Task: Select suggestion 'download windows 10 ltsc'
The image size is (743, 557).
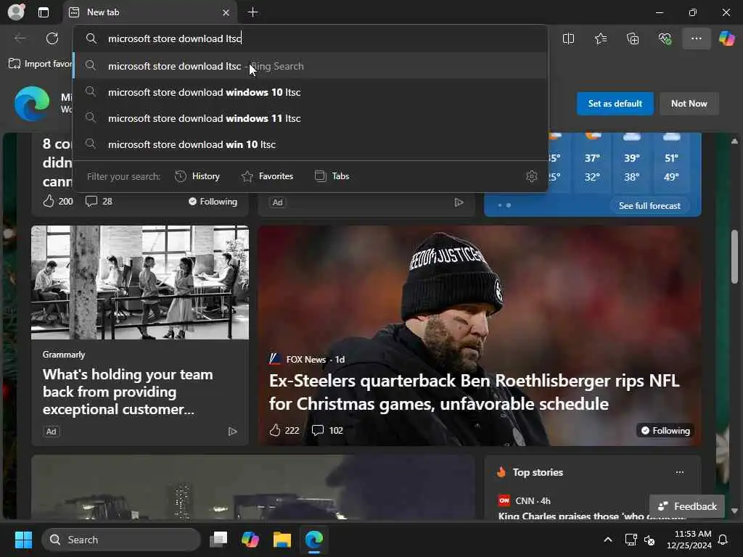Action: click(311, 92)
